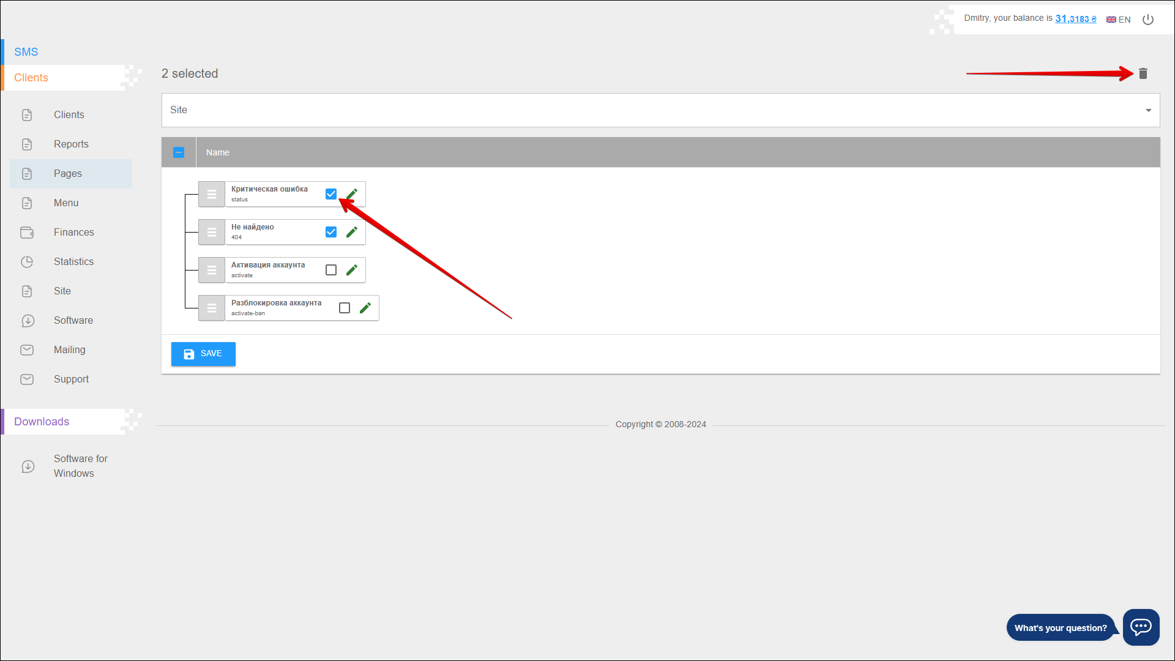Check the Активация аккаунта checkbox

click(x=331, y=270)
